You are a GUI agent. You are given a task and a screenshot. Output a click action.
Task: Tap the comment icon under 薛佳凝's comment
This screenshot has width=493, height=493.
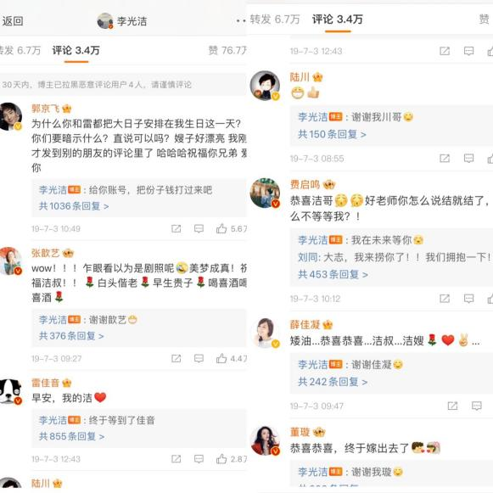coord(477,406)
